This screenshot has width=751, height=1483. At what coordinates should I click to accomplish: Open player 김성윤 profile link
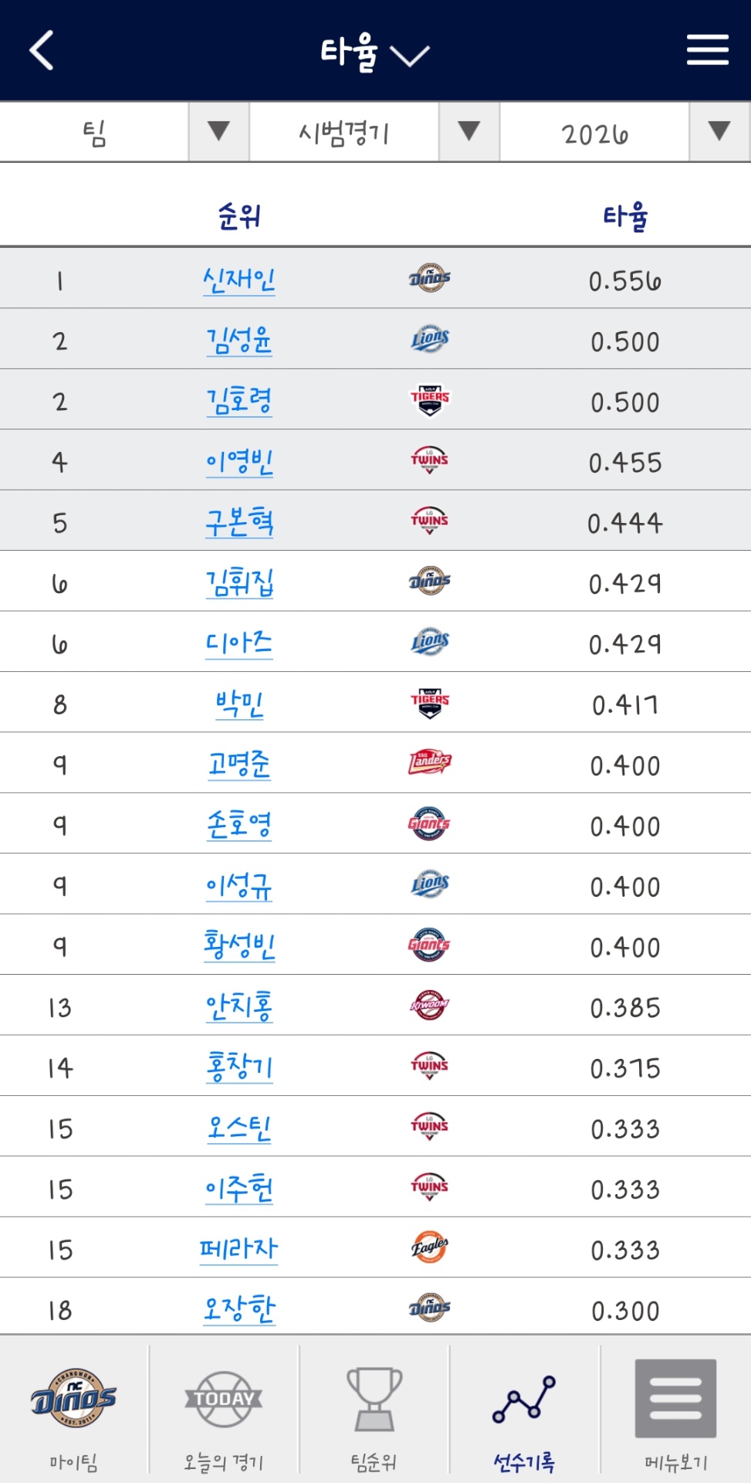pyautogui.click(x=238, y=340)
